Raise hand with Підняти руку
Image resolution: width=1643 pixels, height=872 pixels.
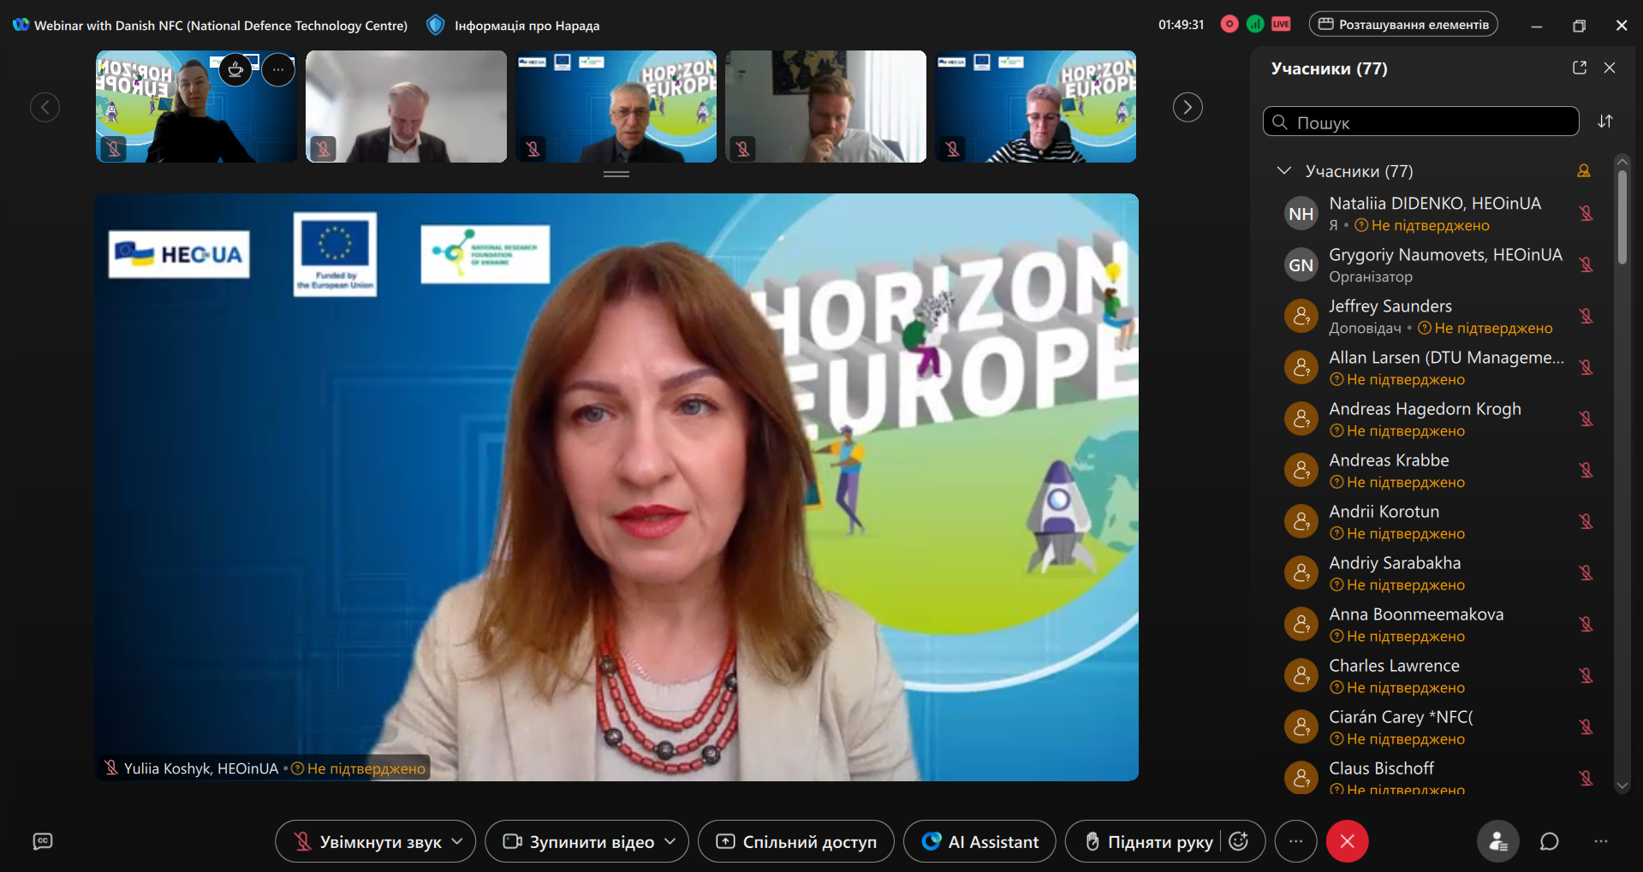1148,842
